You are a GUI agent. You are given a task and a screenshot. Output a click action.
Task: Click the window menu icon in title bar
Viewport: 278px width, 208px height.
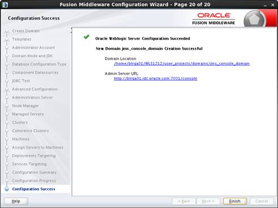tap(5, 5)
